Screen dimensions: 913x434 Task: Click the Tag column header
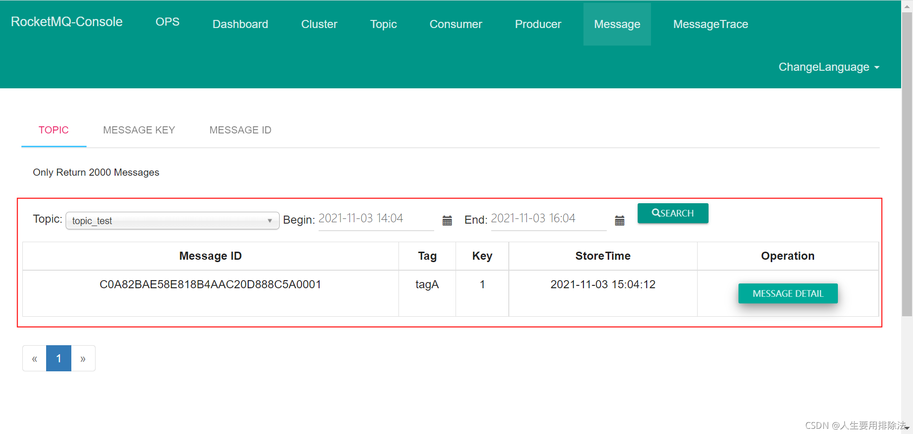[427, 256]
